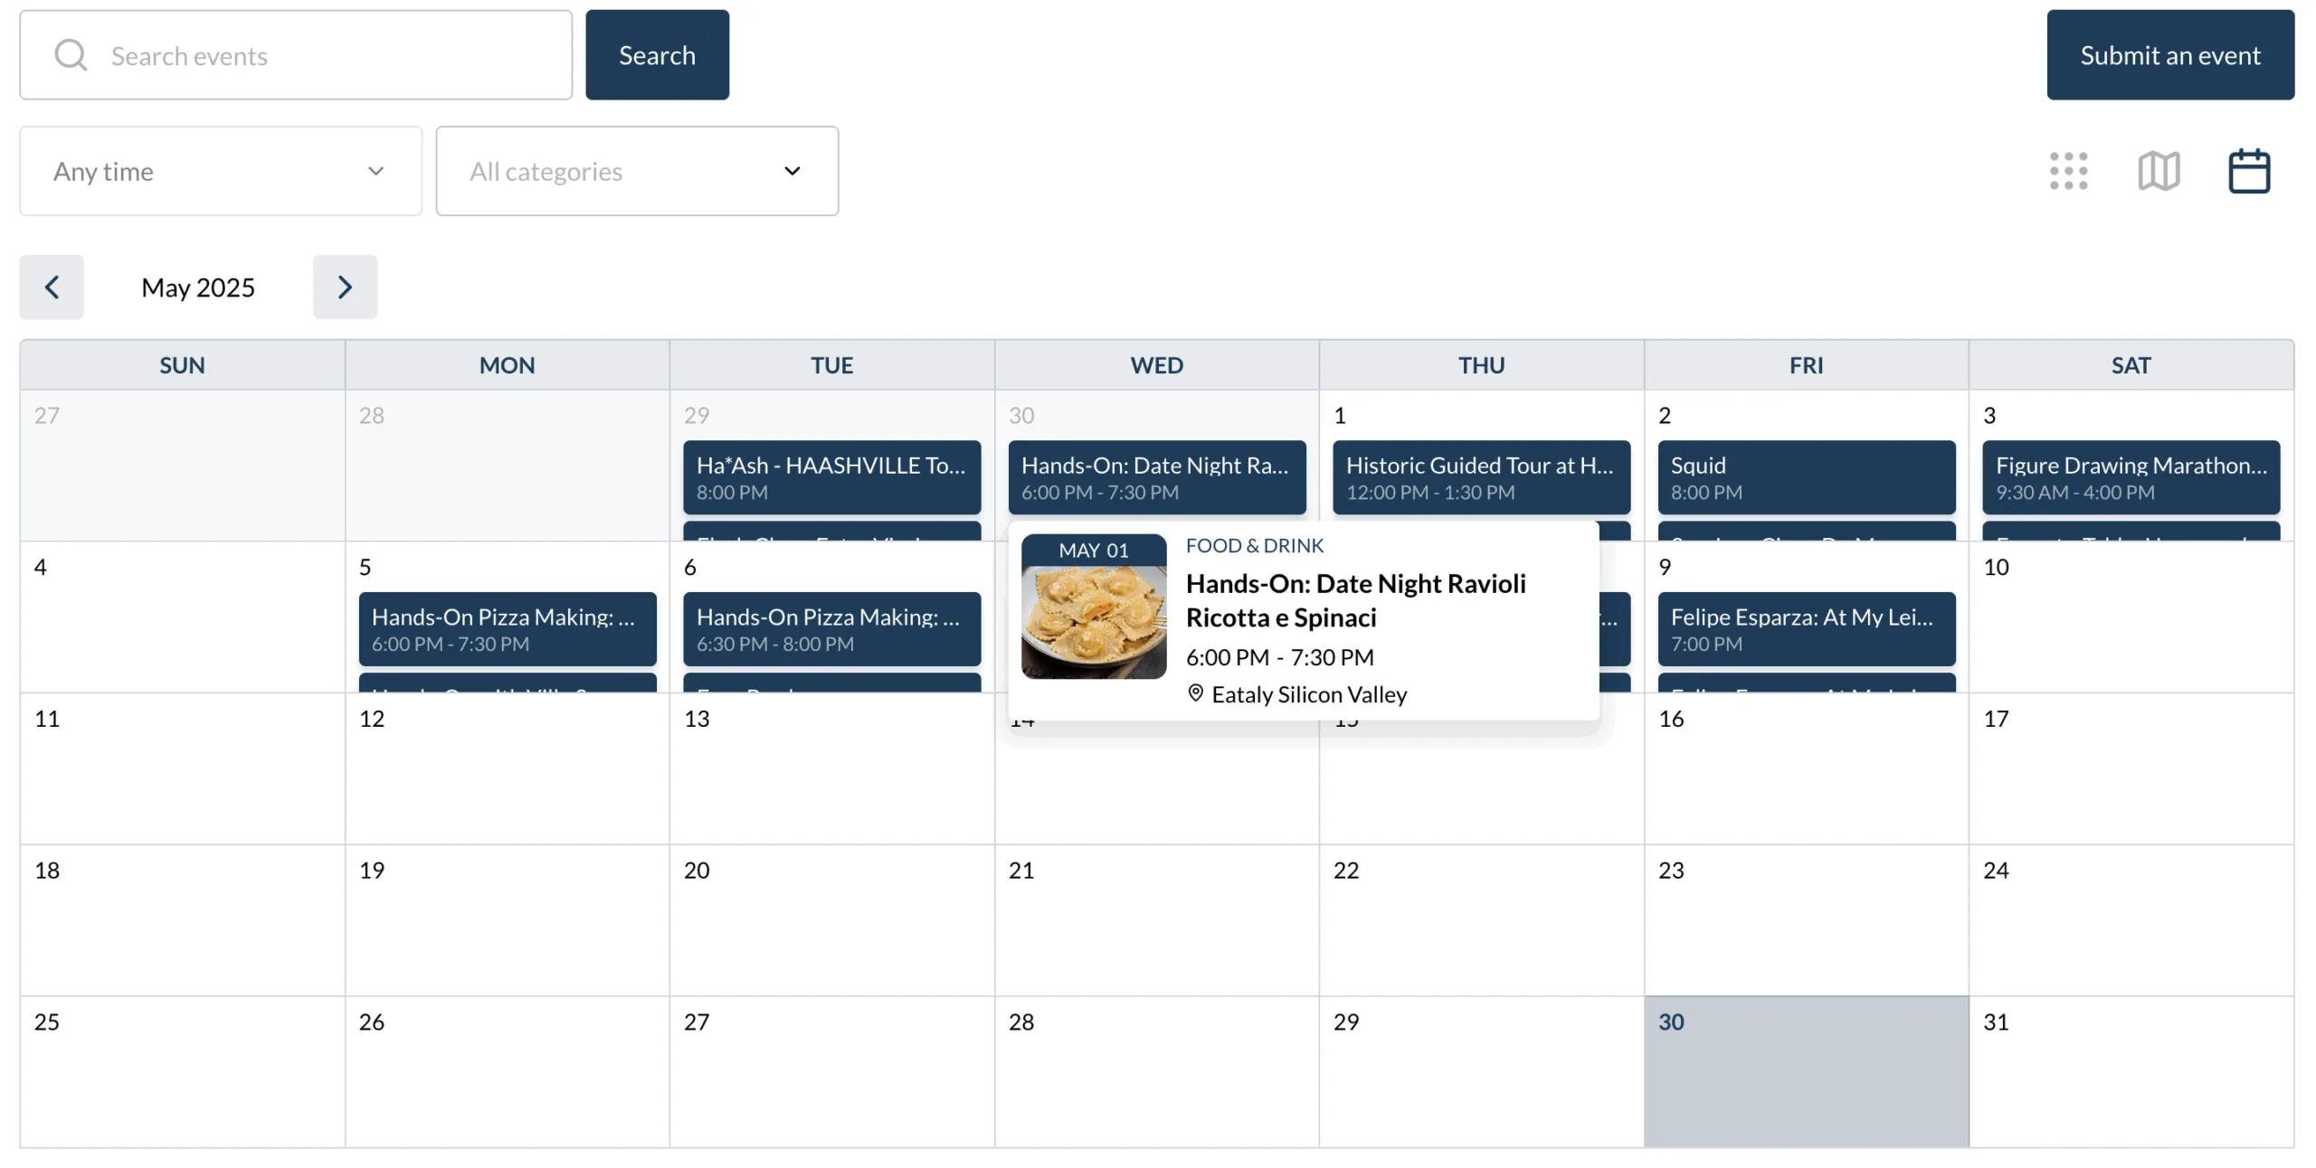2316x1168 pixels.
Task: Click the Search button
Action: coord(657,55)
